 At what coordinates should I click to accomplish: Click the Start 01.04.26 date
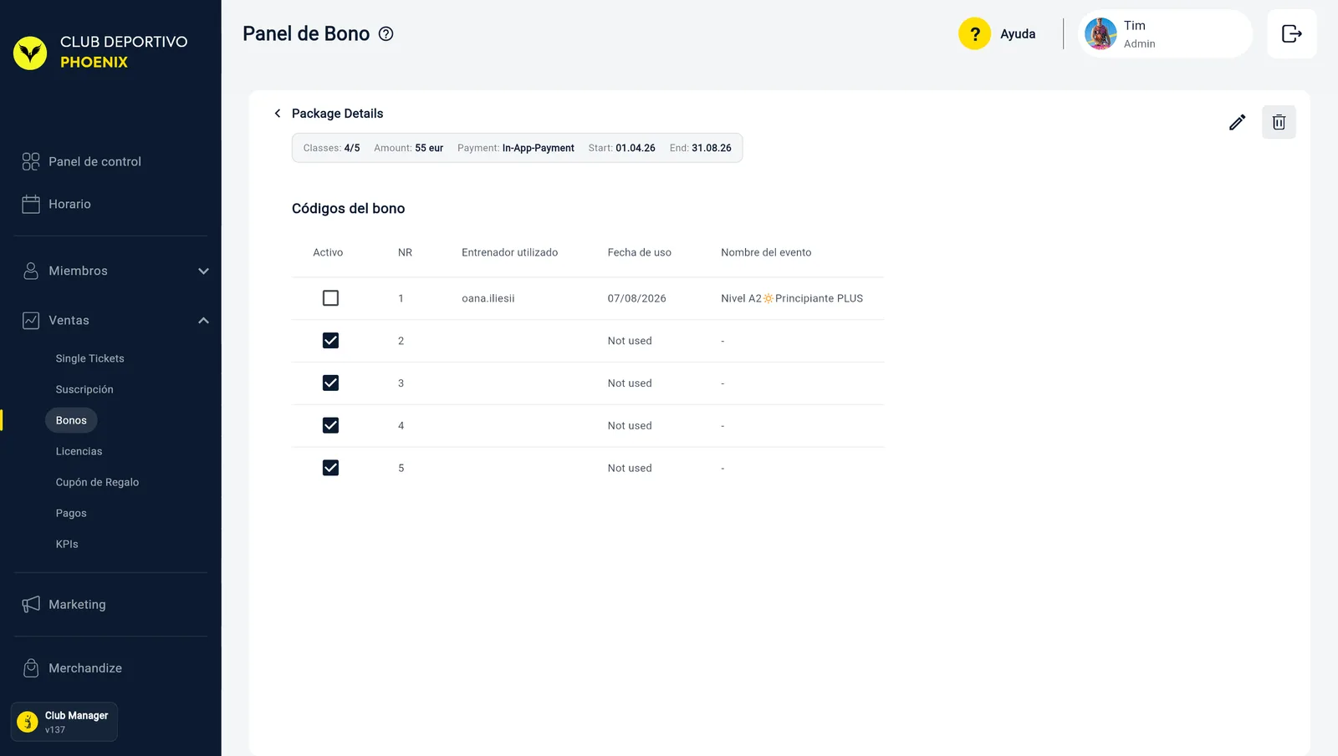636,148
